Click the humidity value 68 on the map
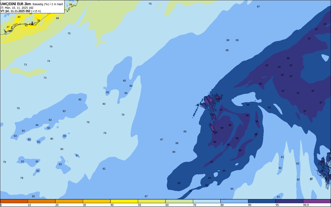 [x=57, y=18]
